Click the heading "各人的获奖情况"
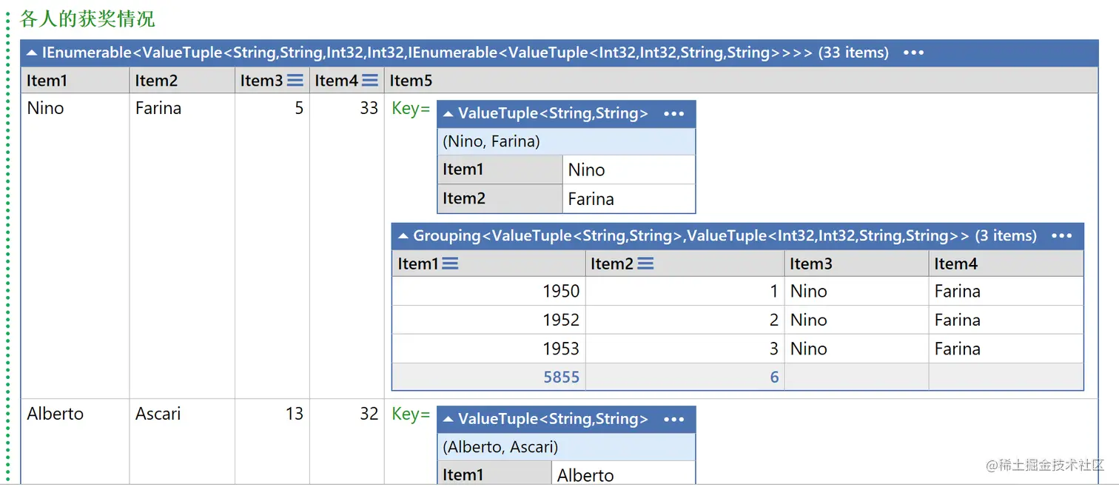1119x487 pixels. (87, 19)
